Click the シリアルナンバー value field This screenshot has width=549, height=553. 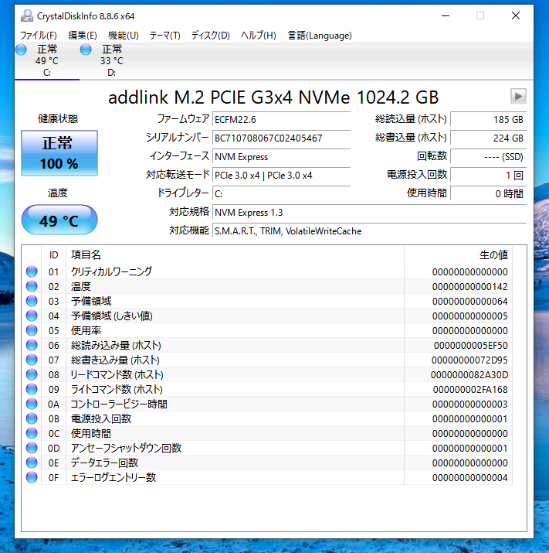click(x=281, y=138)
